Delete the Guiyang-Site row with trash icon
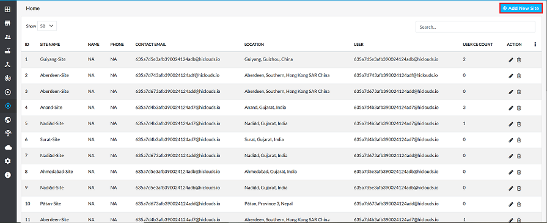547x223 pixels. [x=519, y=60]
